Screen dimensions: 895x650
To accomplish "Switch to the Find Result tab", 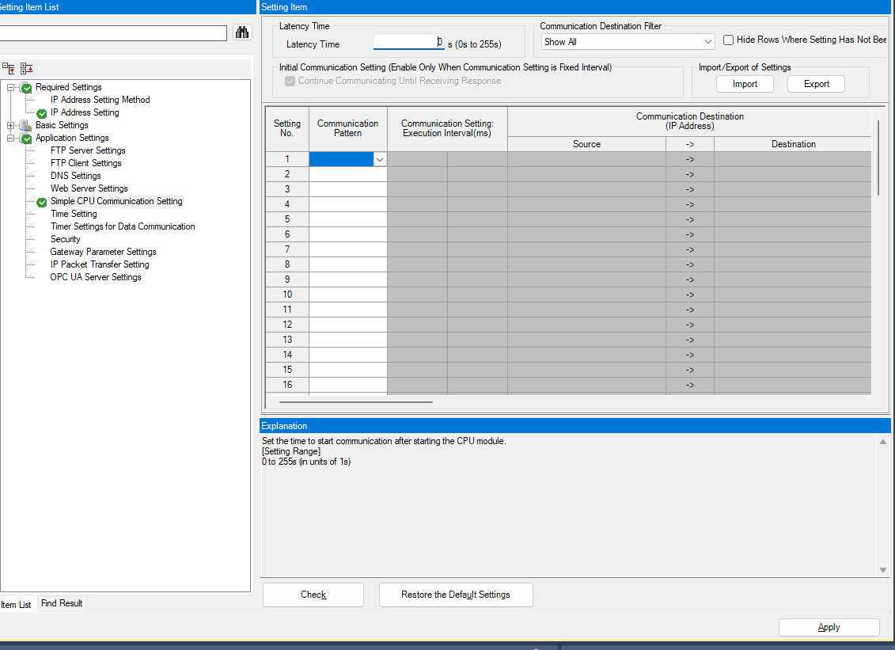I will 62,603.
